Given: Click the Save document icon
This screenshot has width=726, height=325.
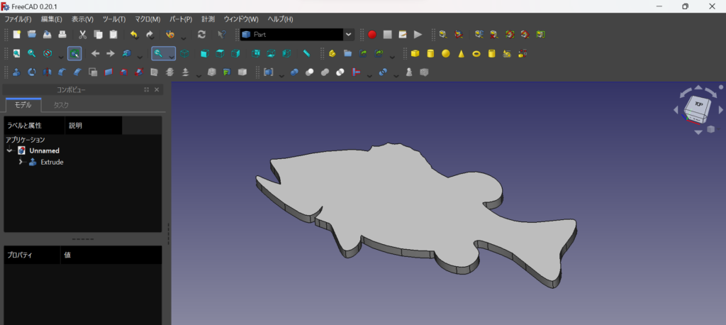Looking at the screenshot, I should tap(48, 34).
